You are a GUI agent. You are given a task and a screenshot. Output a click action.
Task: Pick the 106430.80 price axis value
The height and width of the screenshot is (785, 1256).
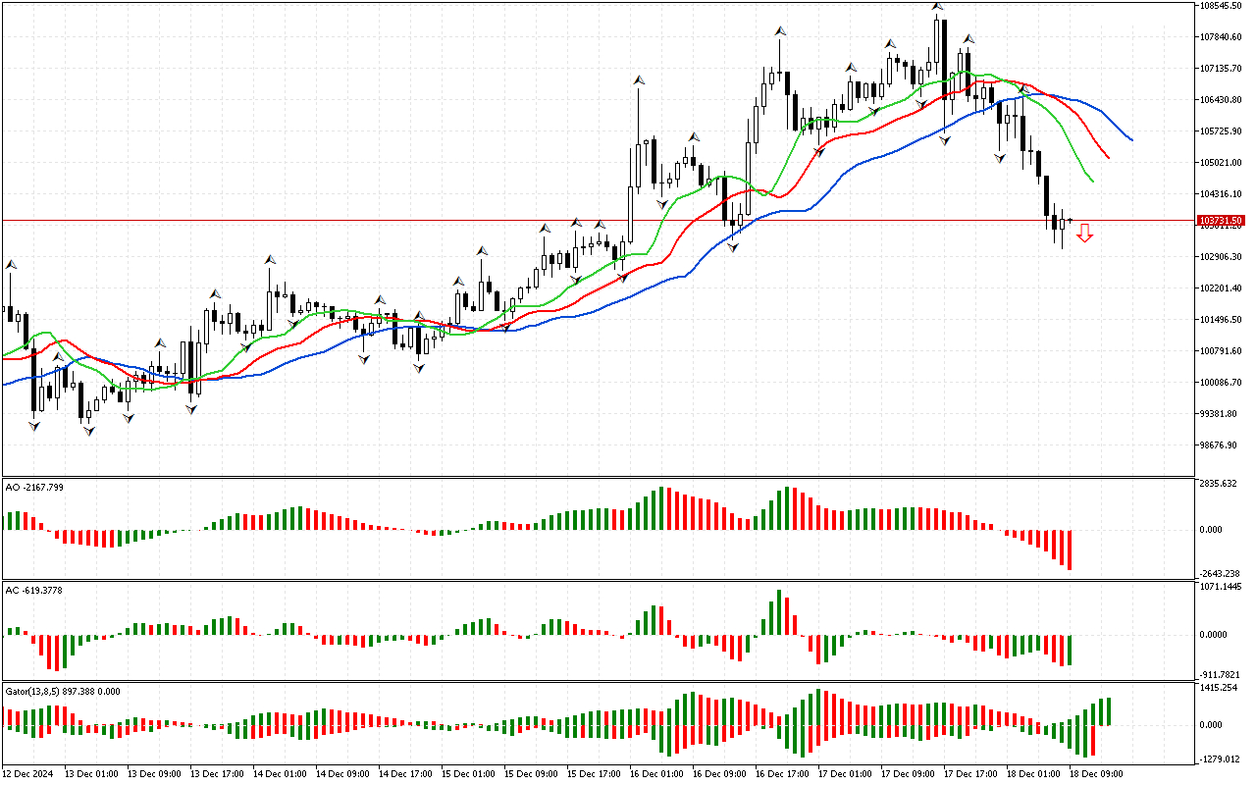point(1222,100)
